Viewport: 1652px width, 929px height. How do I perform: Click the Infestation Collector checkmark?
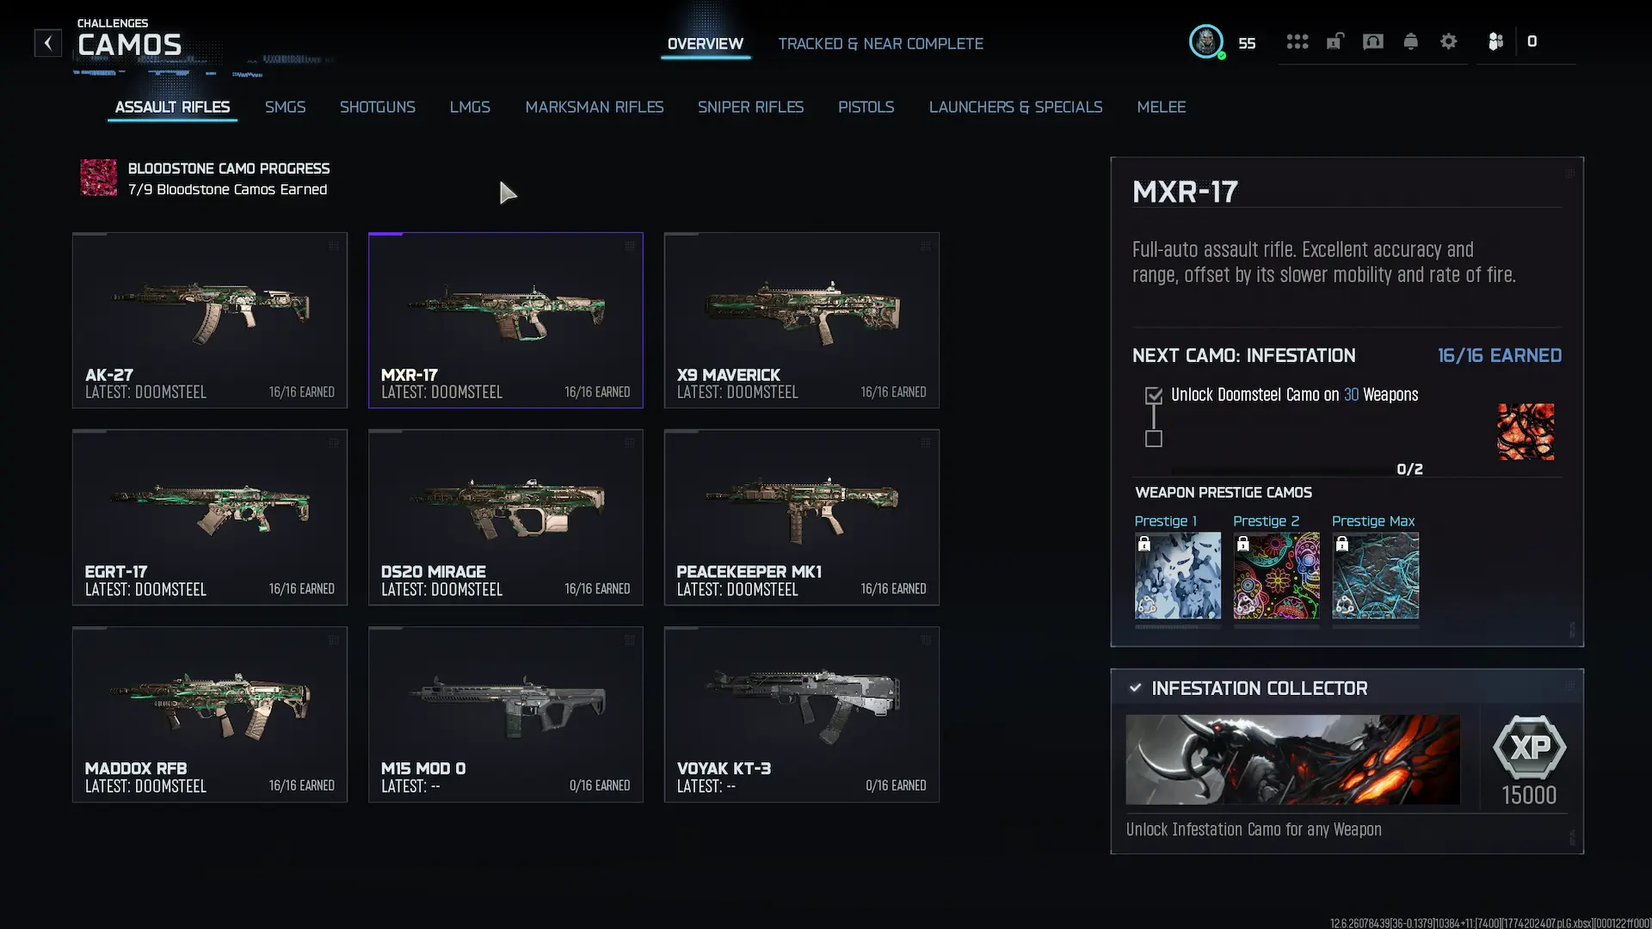[1136, 688]
